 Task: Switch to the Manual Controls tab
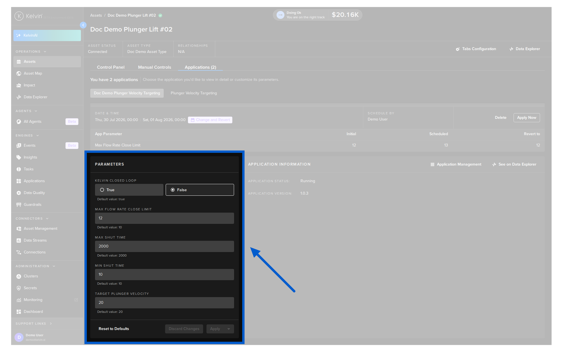(155, 67)
